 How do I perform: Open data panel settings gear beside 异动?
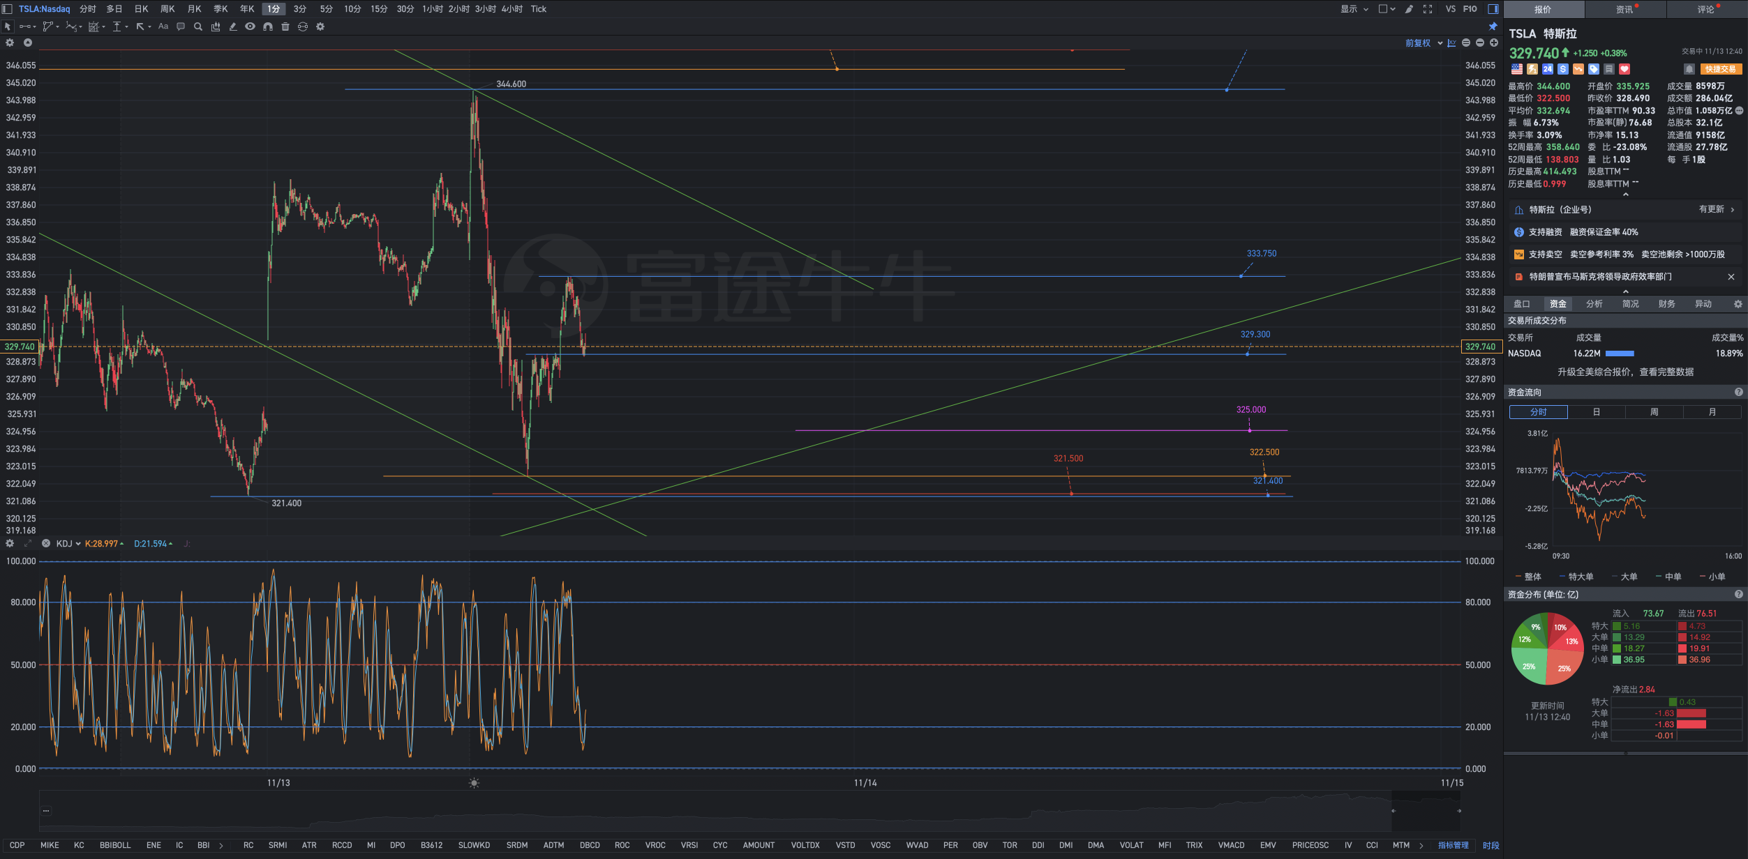(x=1738, y=304)
